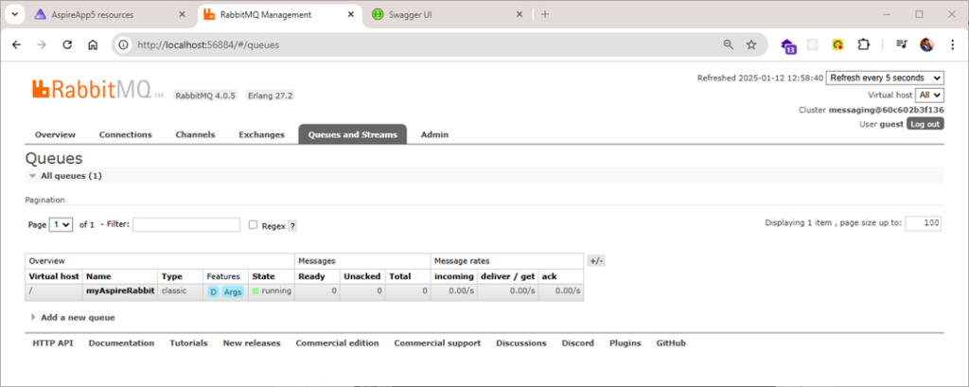Open the browser zoom magnifier icon
This screenshot has width=969, height=387.
coord(728,44)
